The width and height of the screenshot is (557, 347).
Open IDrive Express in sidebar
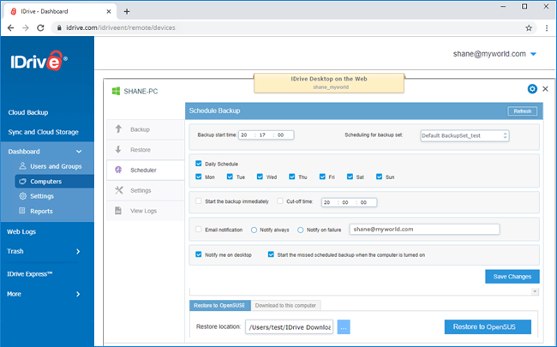click(x=29, y=274)
